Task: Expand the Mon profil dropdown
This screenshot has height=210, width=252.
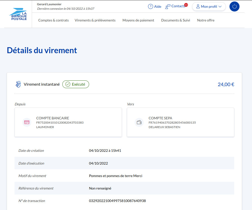Action: [x=220, y=6]
